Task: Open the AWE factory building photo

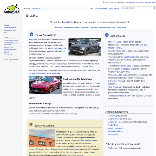Action: click(42, 138)
